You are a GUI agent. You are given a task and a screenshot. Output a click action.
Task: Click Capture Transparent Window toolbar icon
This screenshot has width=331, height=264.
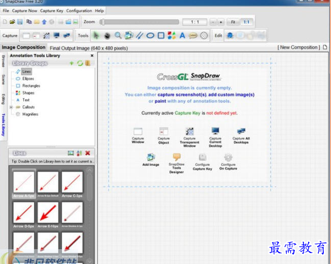click(x=46, y=36)
